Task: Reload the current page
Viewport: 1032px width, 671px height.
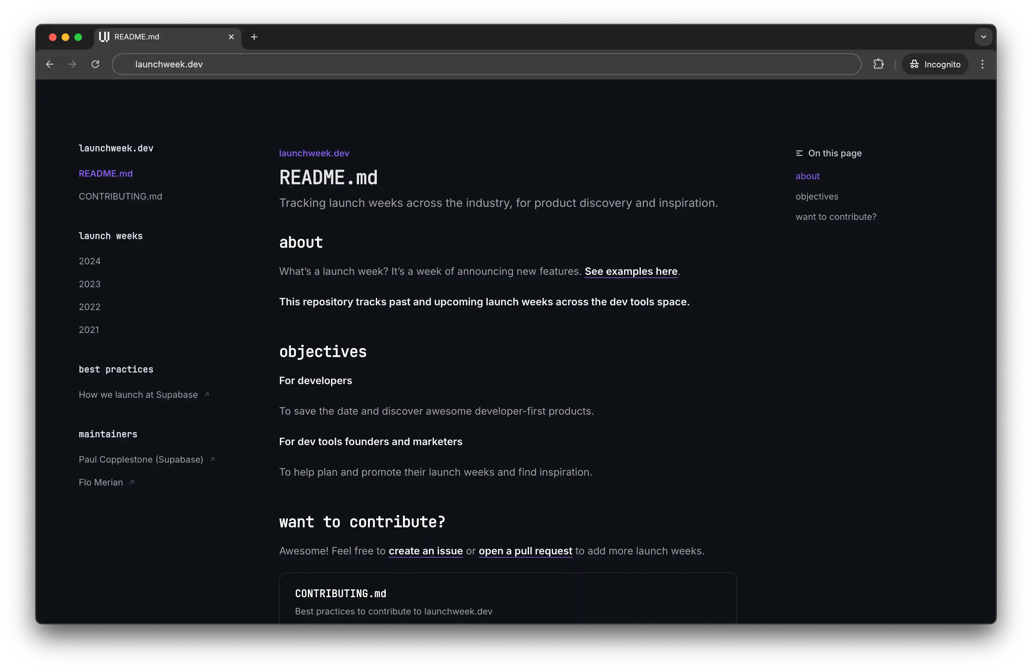Action: tap(95, 64)
